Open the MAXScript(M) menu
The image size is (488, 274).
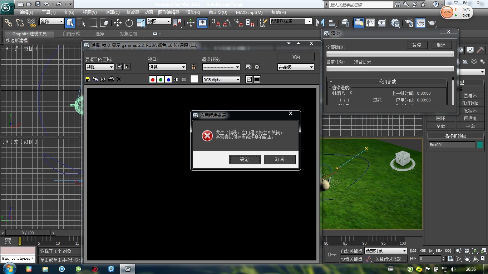[x=249, y=12]
